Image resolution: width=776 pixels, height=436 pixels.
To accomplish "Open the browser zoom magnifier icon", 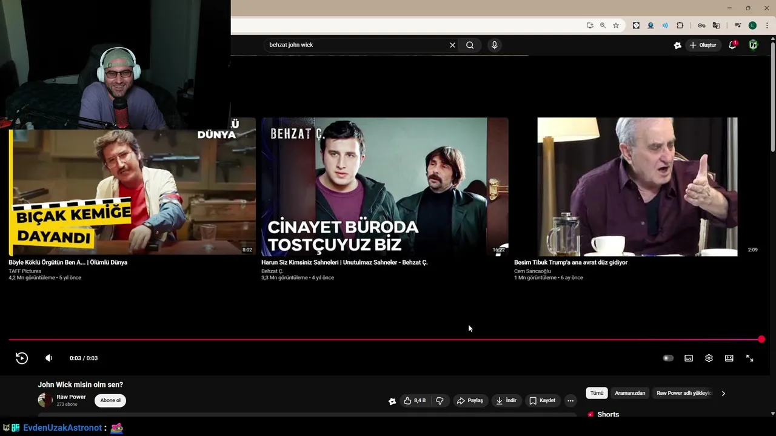I will [603, 25].
